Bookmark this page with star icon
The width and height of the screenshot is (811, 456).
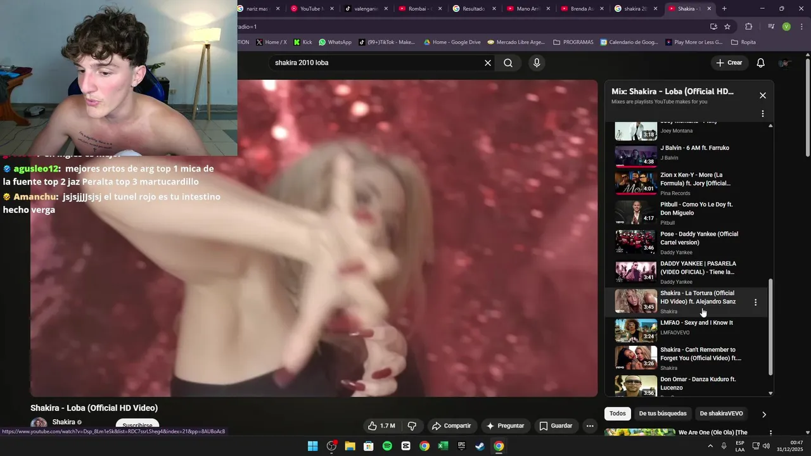(727, 27)
